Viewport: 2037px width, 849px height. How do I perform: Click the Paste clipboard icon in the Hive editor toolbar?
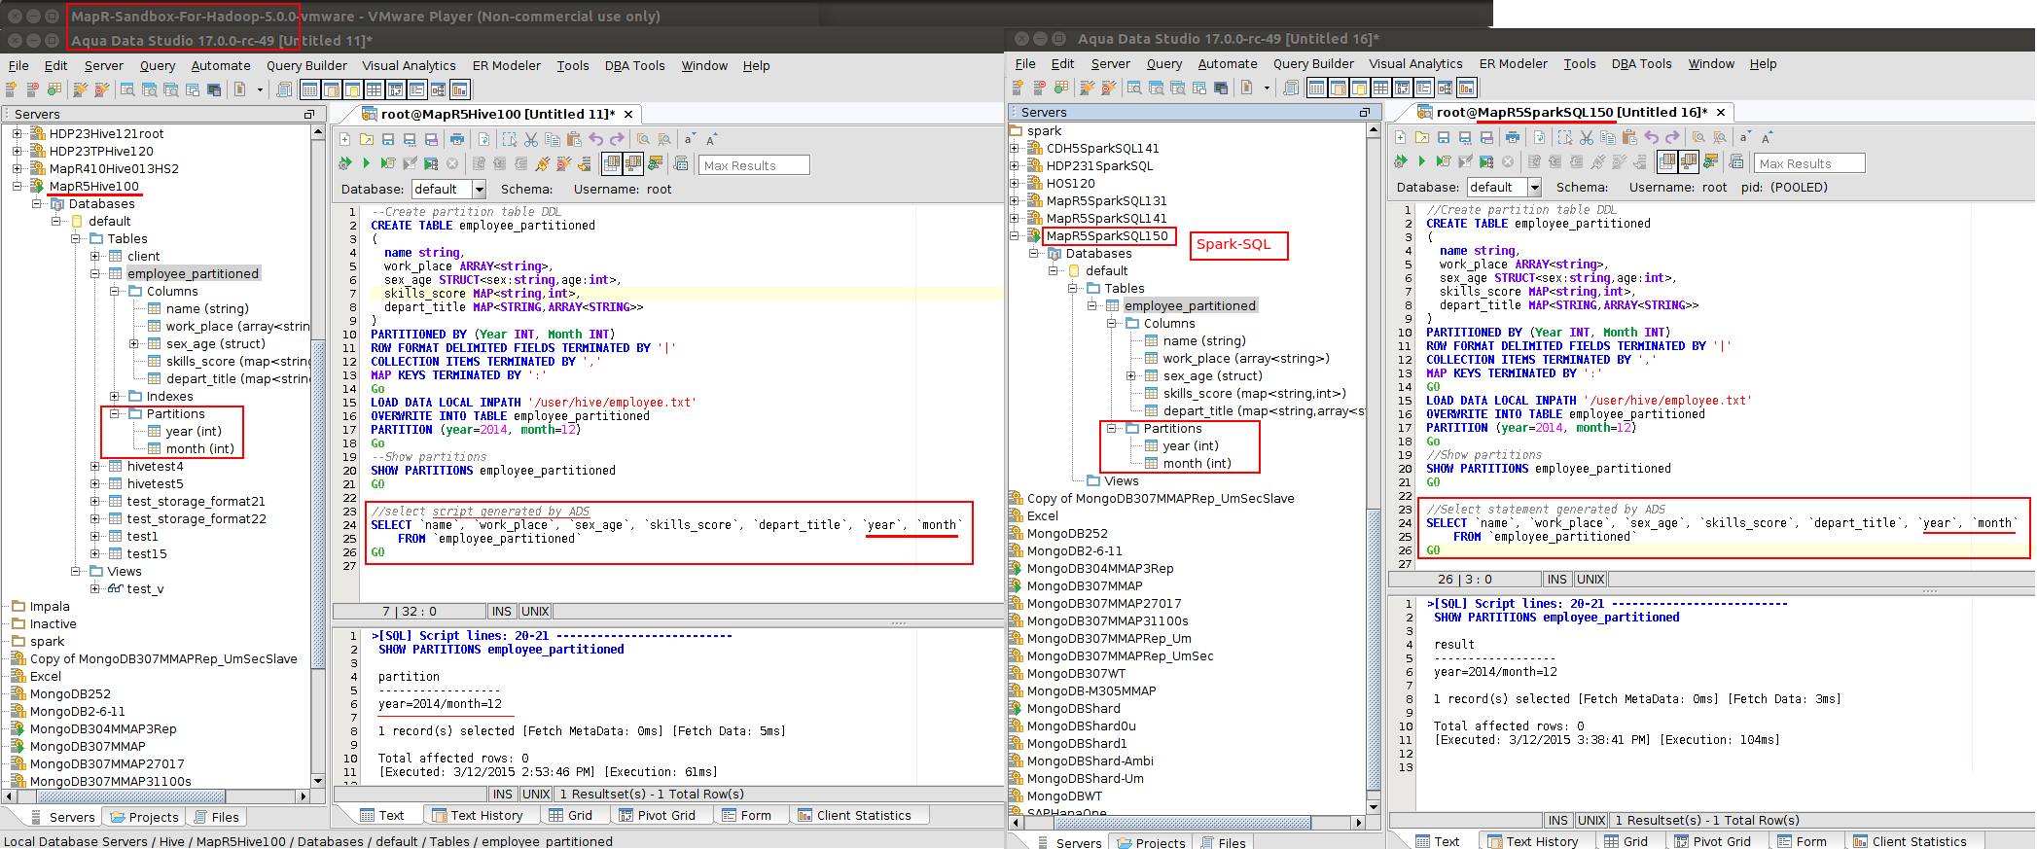574,139
